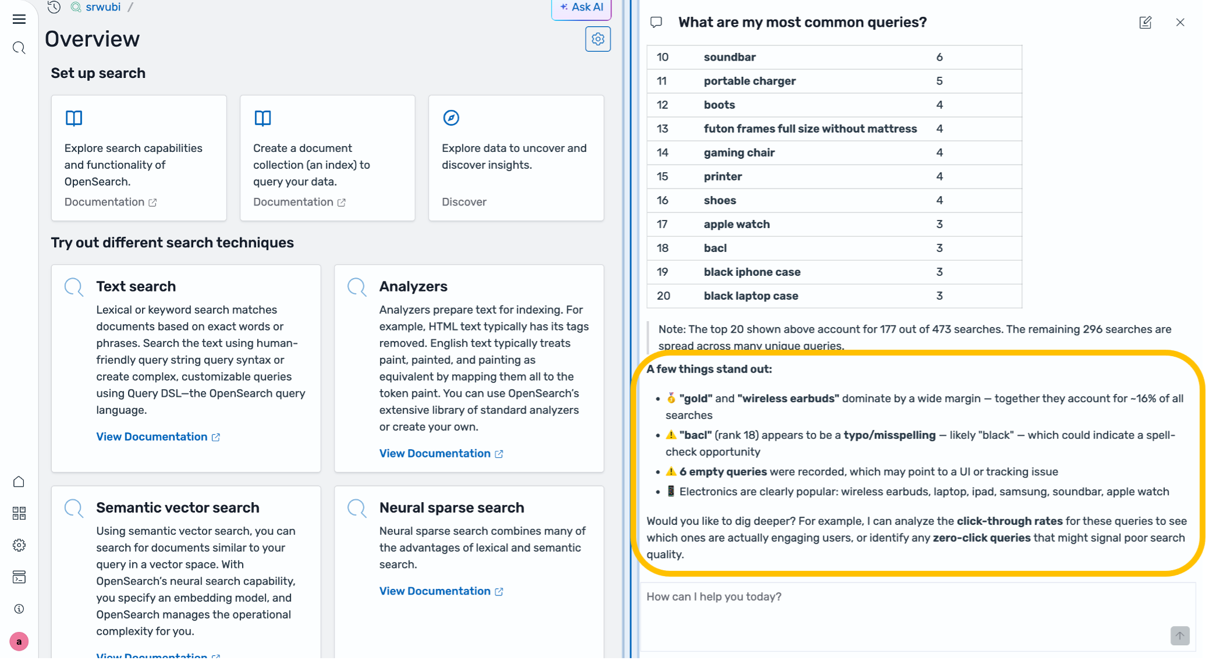Open View Documentation for Neural sparse search
The width and height of the screenshot is (1208, 661).
click(x=441, y=591)
